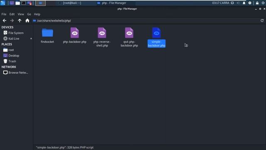This screenshot has width=266, height=150.
Task: Click the qsd-php-backdoor.php file name label
Action: 129,44
